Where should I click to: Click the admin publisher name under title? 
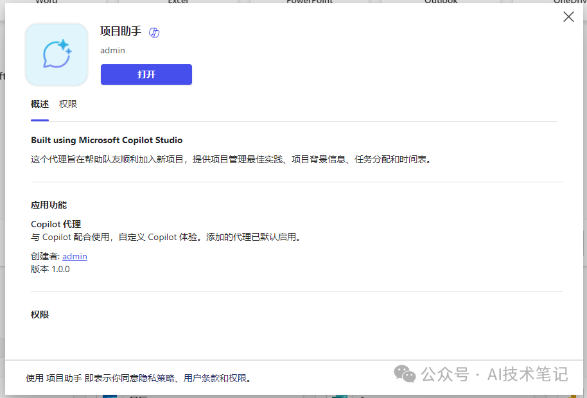coord(112,51)
